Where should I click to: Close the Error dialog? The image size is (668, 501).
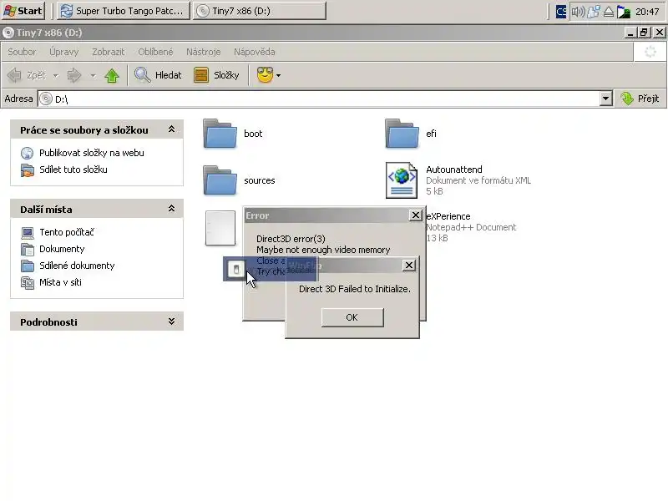(415, 215)
